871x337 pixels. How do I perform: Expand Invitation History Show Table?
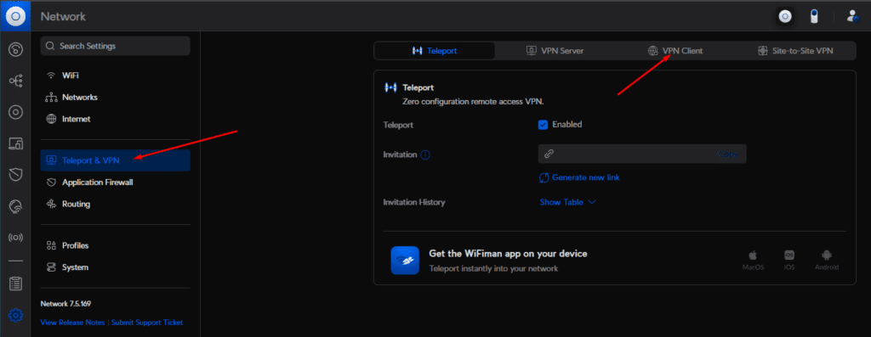click(567, 202)
